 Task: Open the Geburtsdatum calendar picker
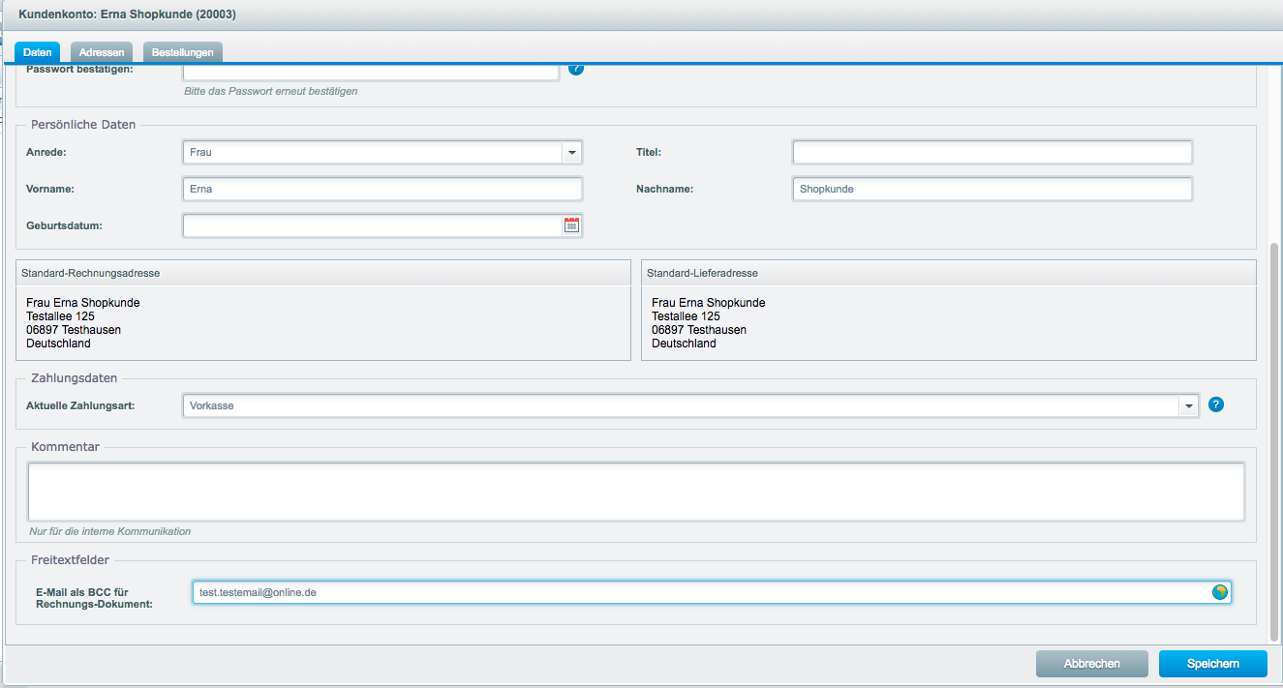click(571, 225)
